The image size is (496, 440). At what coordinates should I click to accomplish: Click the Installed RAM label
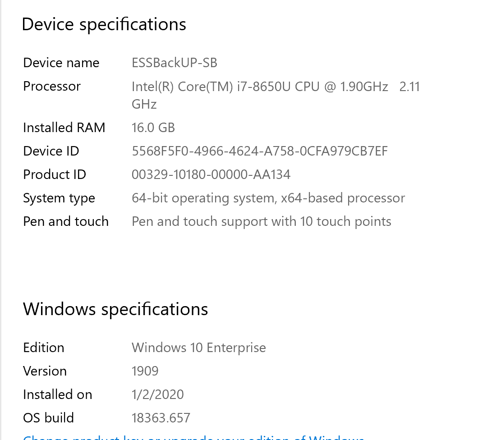point(64,128)
